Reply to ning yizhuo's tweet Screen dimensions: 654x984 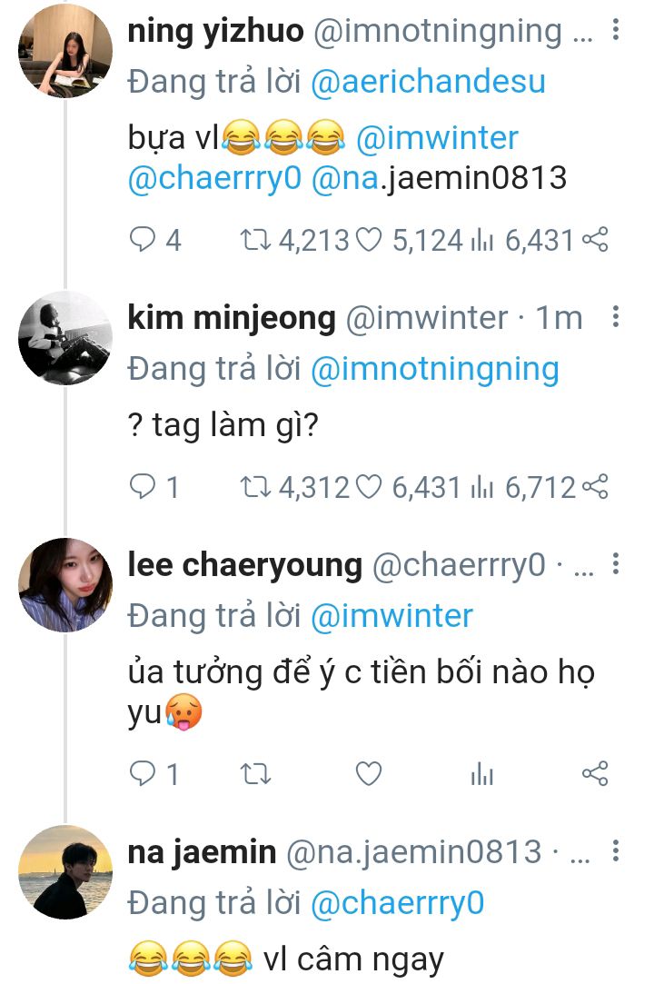tap(144, 240)
